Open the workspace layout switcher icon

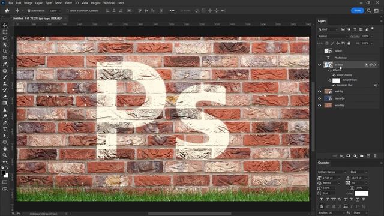(376, 11)
